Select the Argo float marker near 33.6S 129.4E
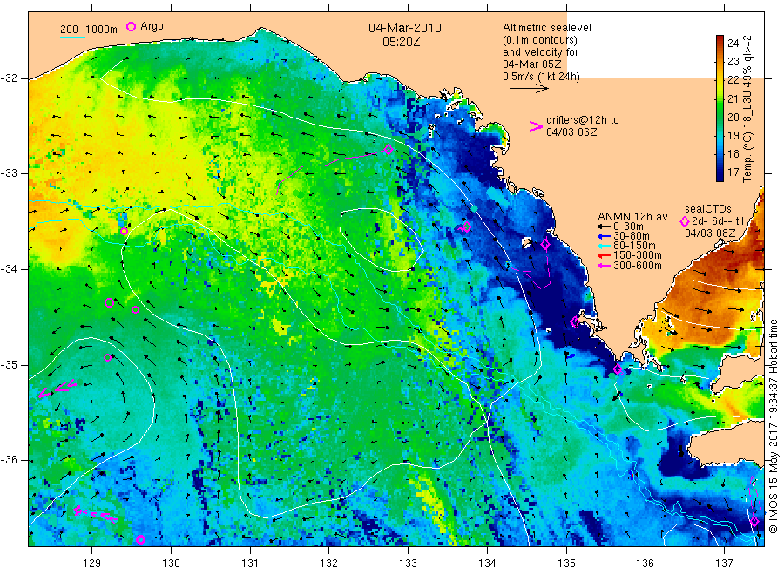 124,232
